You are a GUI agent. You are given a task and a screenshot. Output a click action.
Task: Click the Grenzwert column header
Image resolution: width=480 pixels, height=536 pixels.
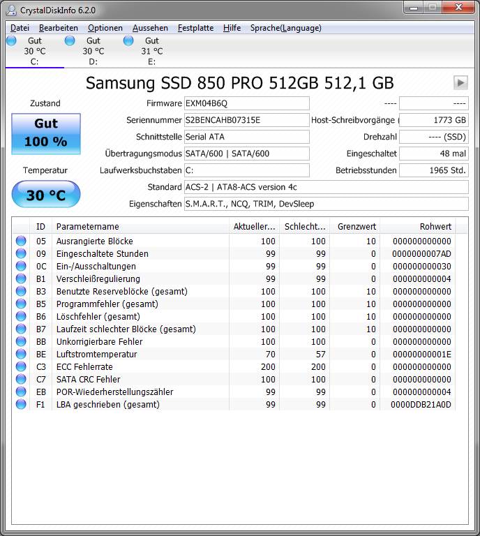pyautogui.click(x=354, y=226)
